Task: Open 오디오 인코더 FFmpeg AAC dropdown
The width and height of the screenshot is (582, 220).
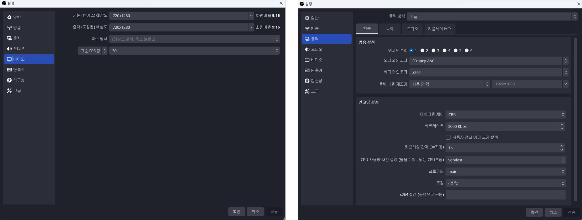Action: tap(489, 61)
